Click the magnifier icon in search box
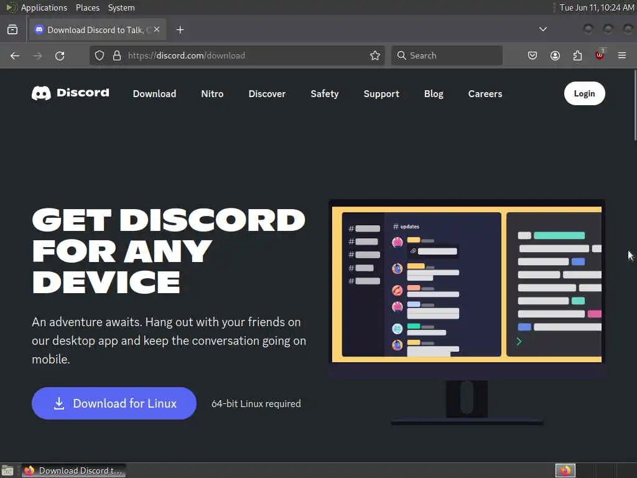Screen dimensions: 637x478 click(x=401, y=55)
